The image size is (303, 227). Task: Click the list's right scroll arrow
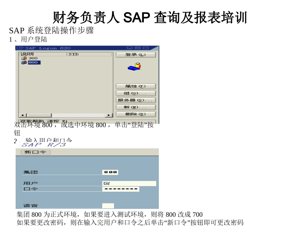point(108,115)
